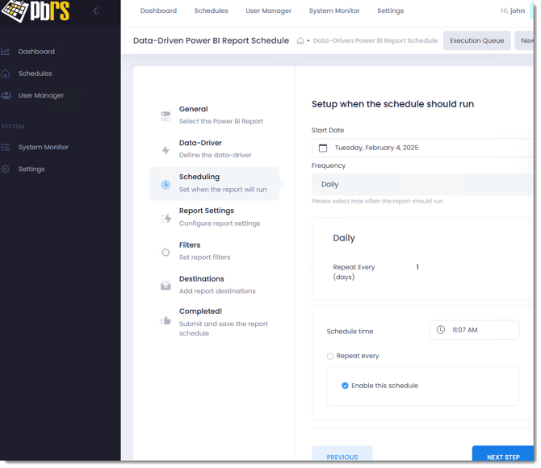Toggle the Enable this schedule checkbox

point(345,386)
